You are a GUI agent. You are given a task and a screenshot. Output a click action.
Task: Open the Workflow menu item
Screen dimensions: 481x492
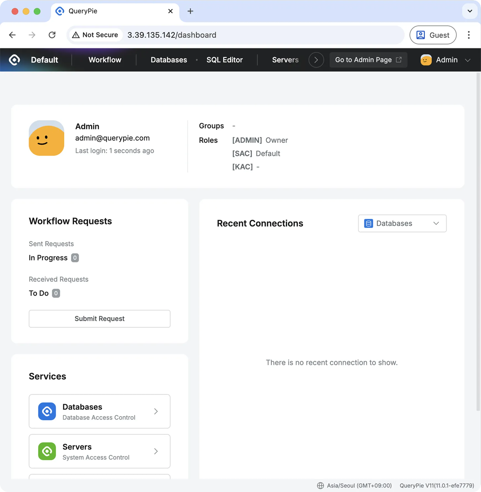[x=105, y=60]
